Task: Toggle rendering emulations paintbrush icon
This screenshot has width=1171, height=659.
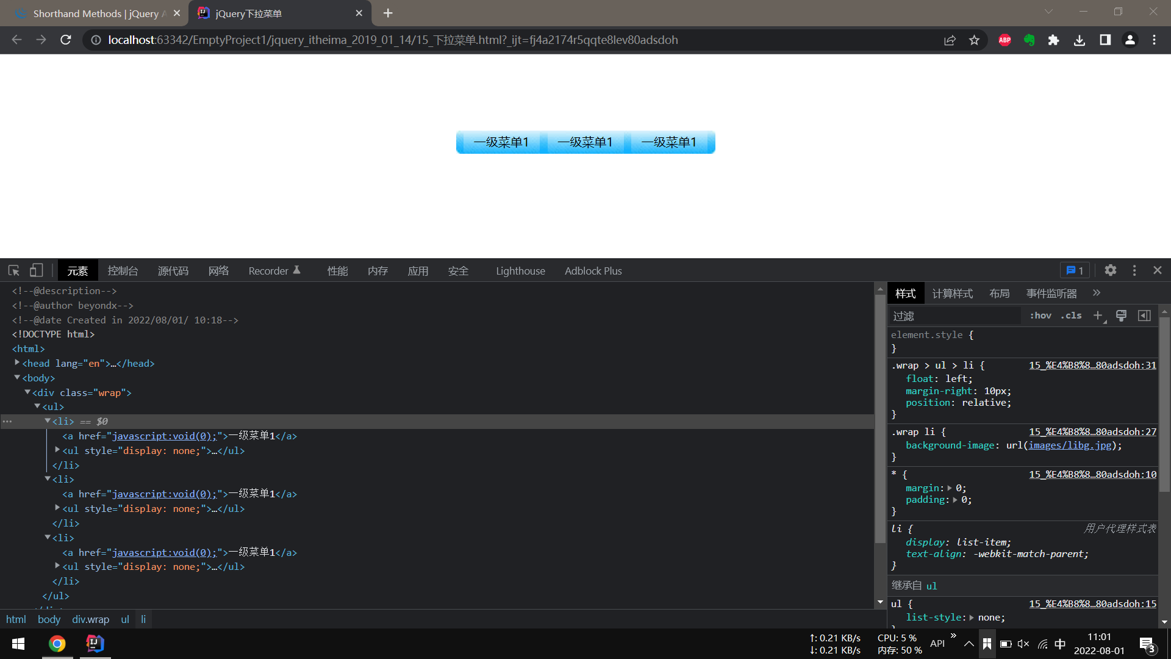Action: 1121,315
